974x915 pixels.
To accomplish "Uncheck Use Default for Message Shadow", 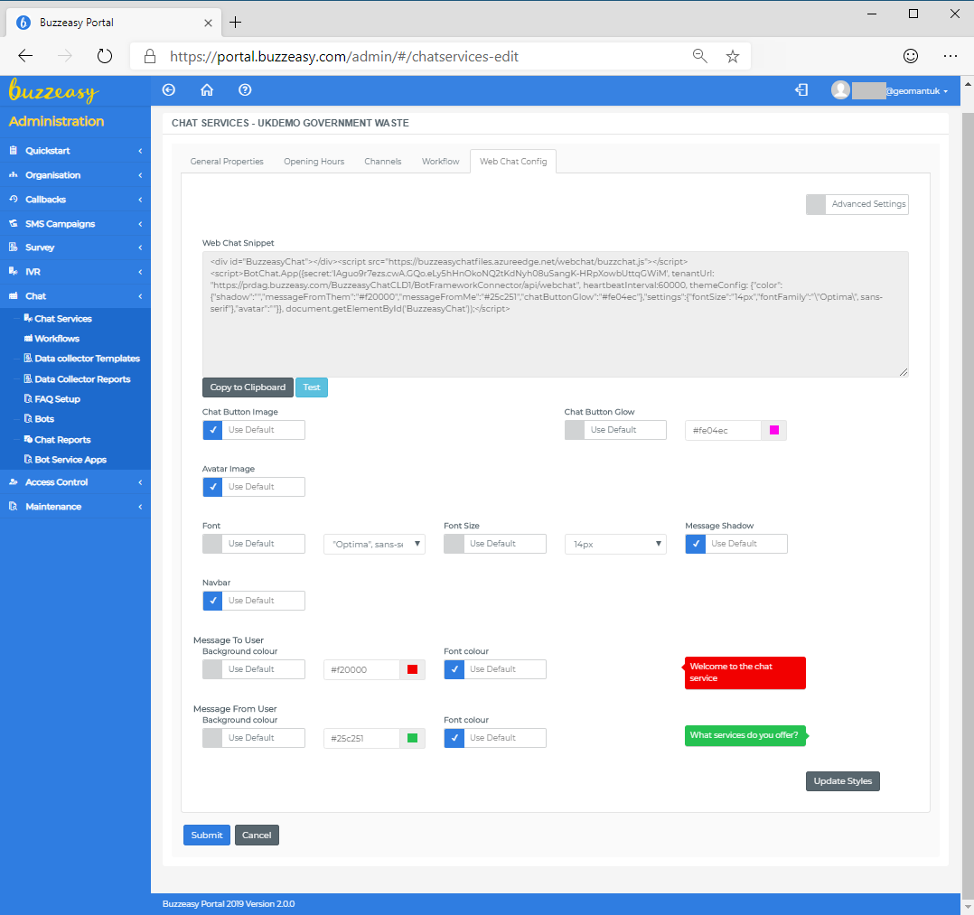I will 696,544.
